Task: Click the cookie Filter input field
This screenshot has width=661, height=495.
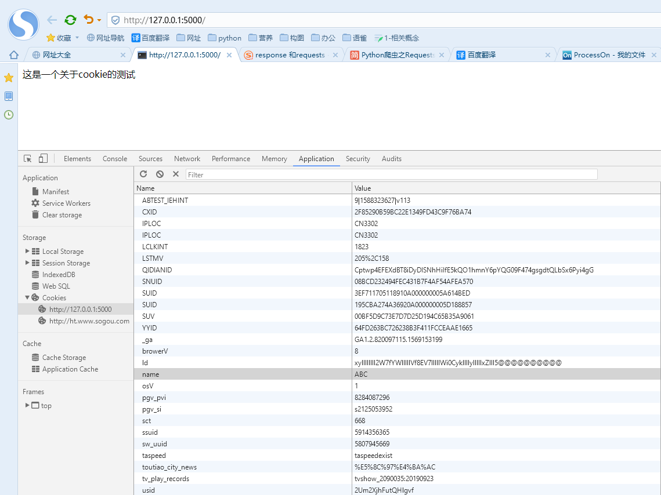Action: 391,174
